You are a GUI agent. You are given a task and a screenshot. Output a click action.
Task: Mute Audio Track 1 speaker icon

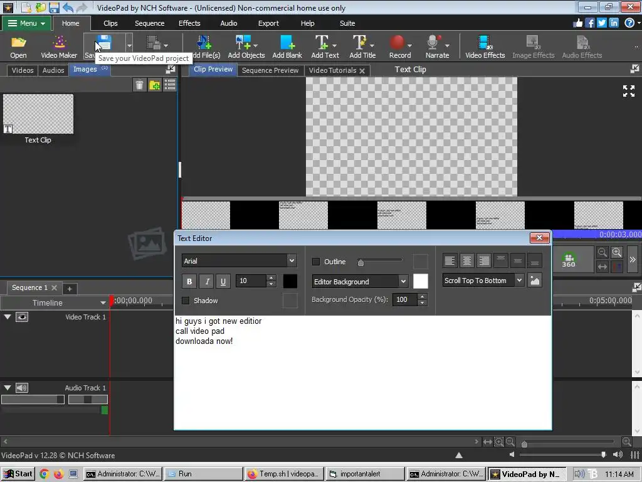coord(22,388)
